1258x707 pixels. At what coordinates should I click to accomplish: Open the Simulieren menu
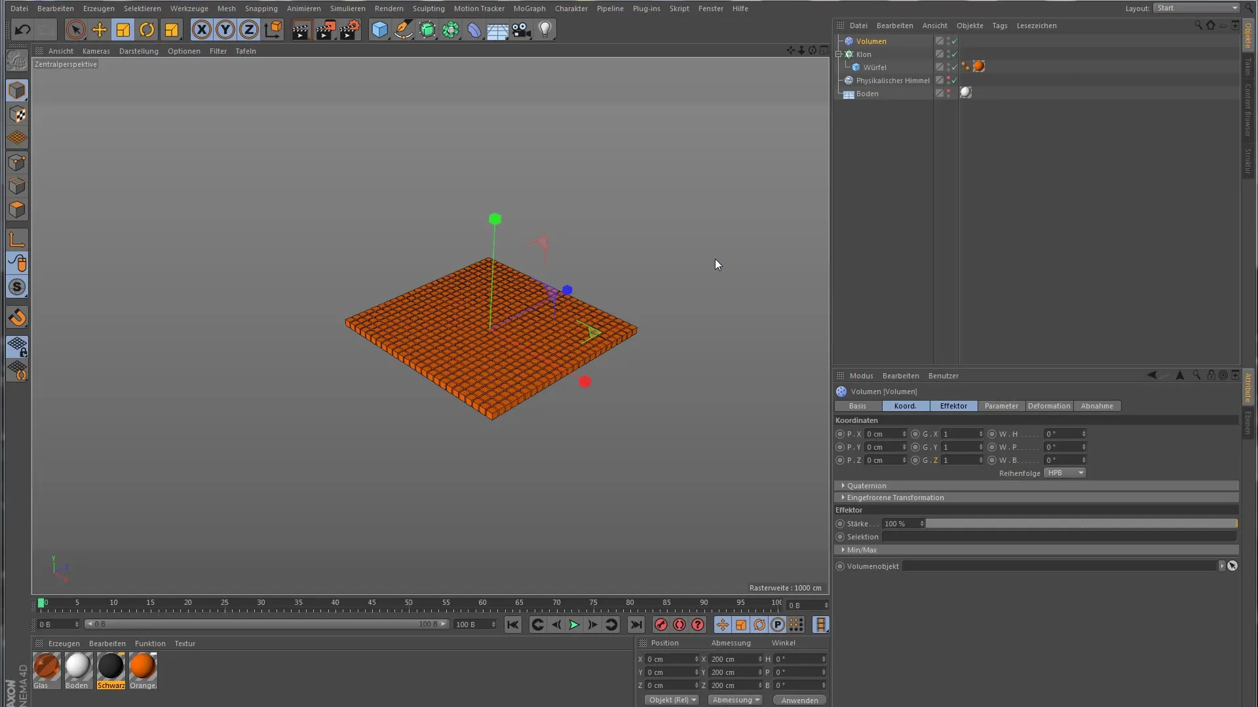pyautogui.click(x=347, y=9)
